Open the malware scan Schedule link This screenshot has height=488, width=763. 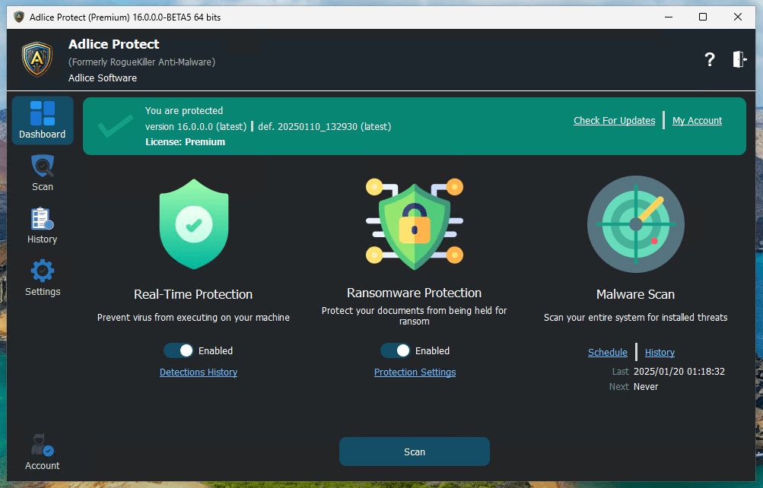pos(608,352)
